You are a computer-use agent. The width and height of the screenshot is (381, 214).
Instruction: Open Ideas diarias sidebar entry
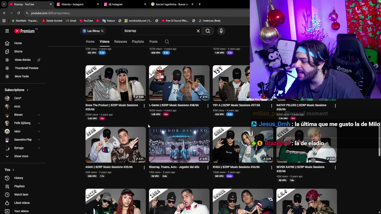23,60
